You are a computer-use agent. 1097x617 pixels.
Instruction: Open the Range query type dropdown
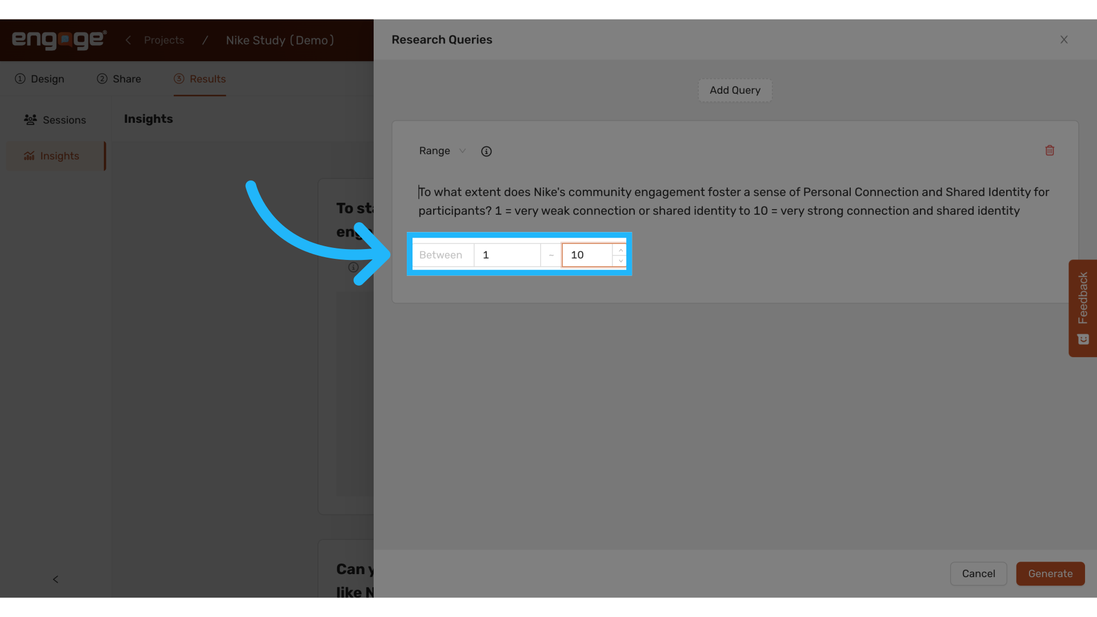443,151
